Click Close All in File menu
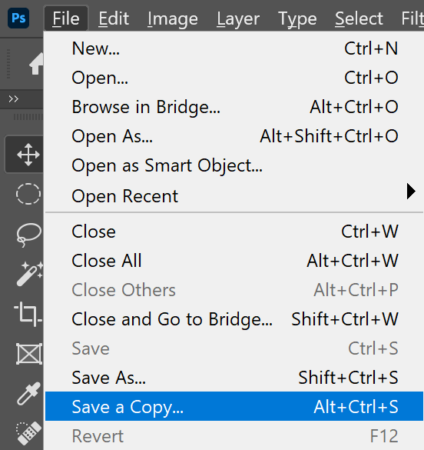The height and width of the screenshot is (450, 424). click(x=234, y=261)
